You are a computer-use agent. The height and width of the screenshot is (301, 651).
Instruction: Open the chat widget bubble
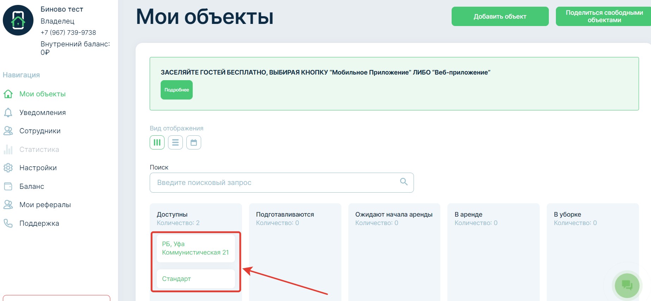pos(627,285)
